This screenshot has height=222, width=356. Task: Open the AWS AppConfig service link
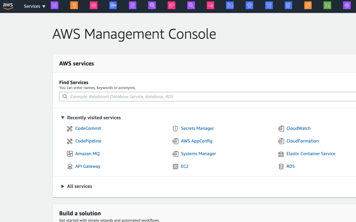(x=196, y=141)
